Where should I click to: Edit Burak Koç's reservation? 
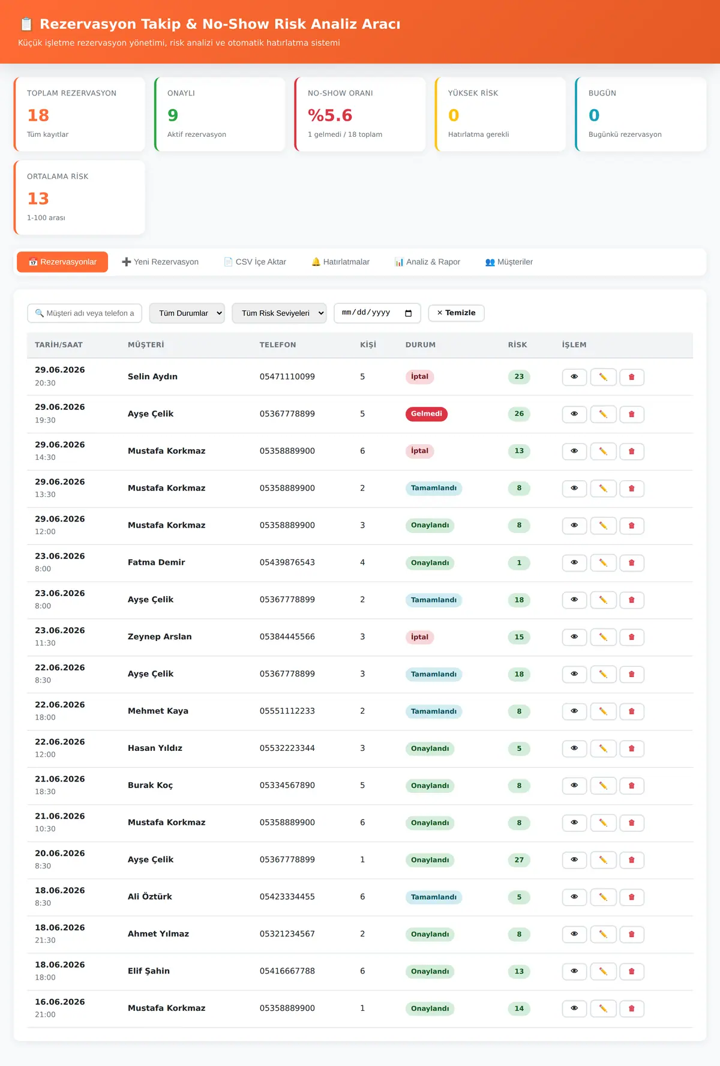tap(603, 786)
